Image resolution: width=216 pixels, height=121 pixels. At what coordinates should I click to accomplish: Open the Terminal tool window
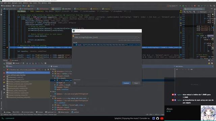pos(39,112)
